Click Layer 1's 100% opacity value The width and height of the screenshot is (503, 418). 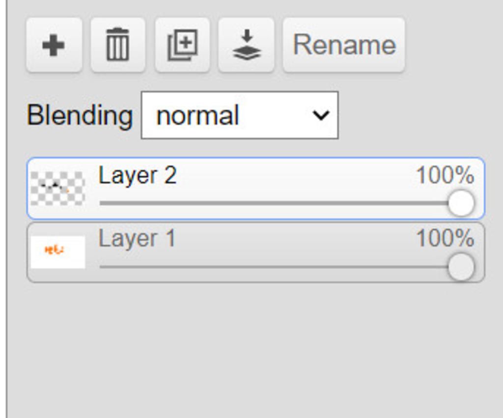coord(445,238)
